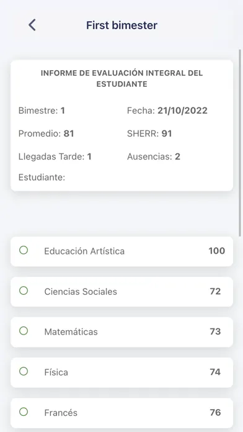Expand the Ciencias Sociales grade details
The image size is (243, 432).
[122, 292]
